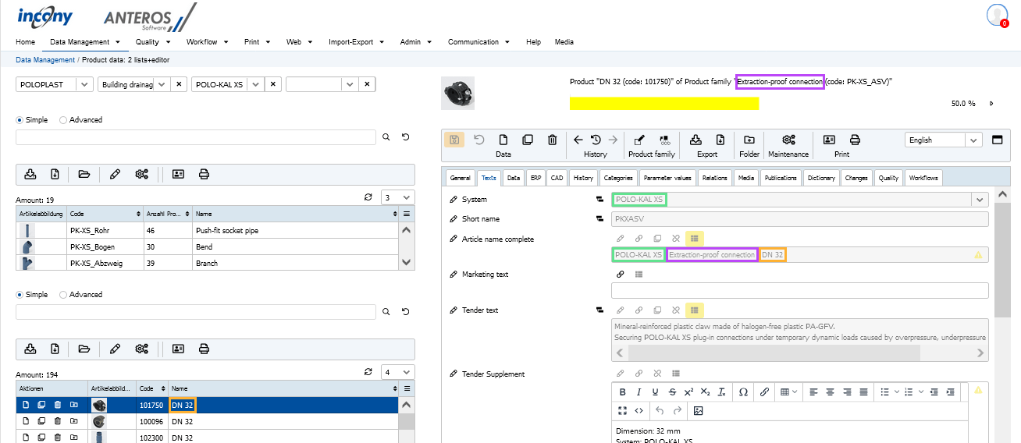The image size is (1021, 443).
Task: Open Maintenance gears icon
Action: point(788,140)
